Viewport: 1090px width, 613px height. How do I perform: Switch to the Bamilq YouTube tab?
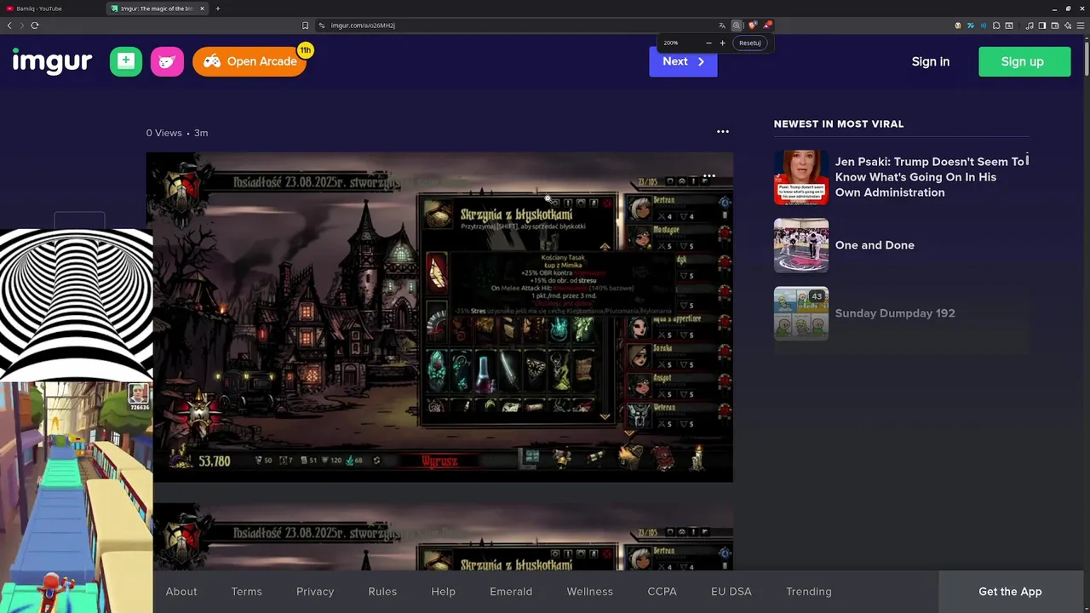[x=51, y=9]
